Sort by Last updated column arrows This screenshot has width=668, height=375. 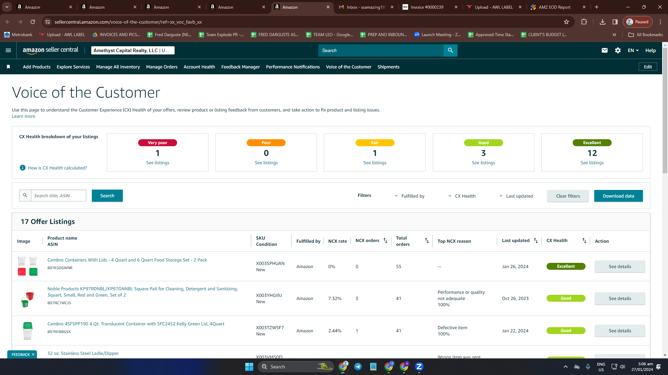536,241
